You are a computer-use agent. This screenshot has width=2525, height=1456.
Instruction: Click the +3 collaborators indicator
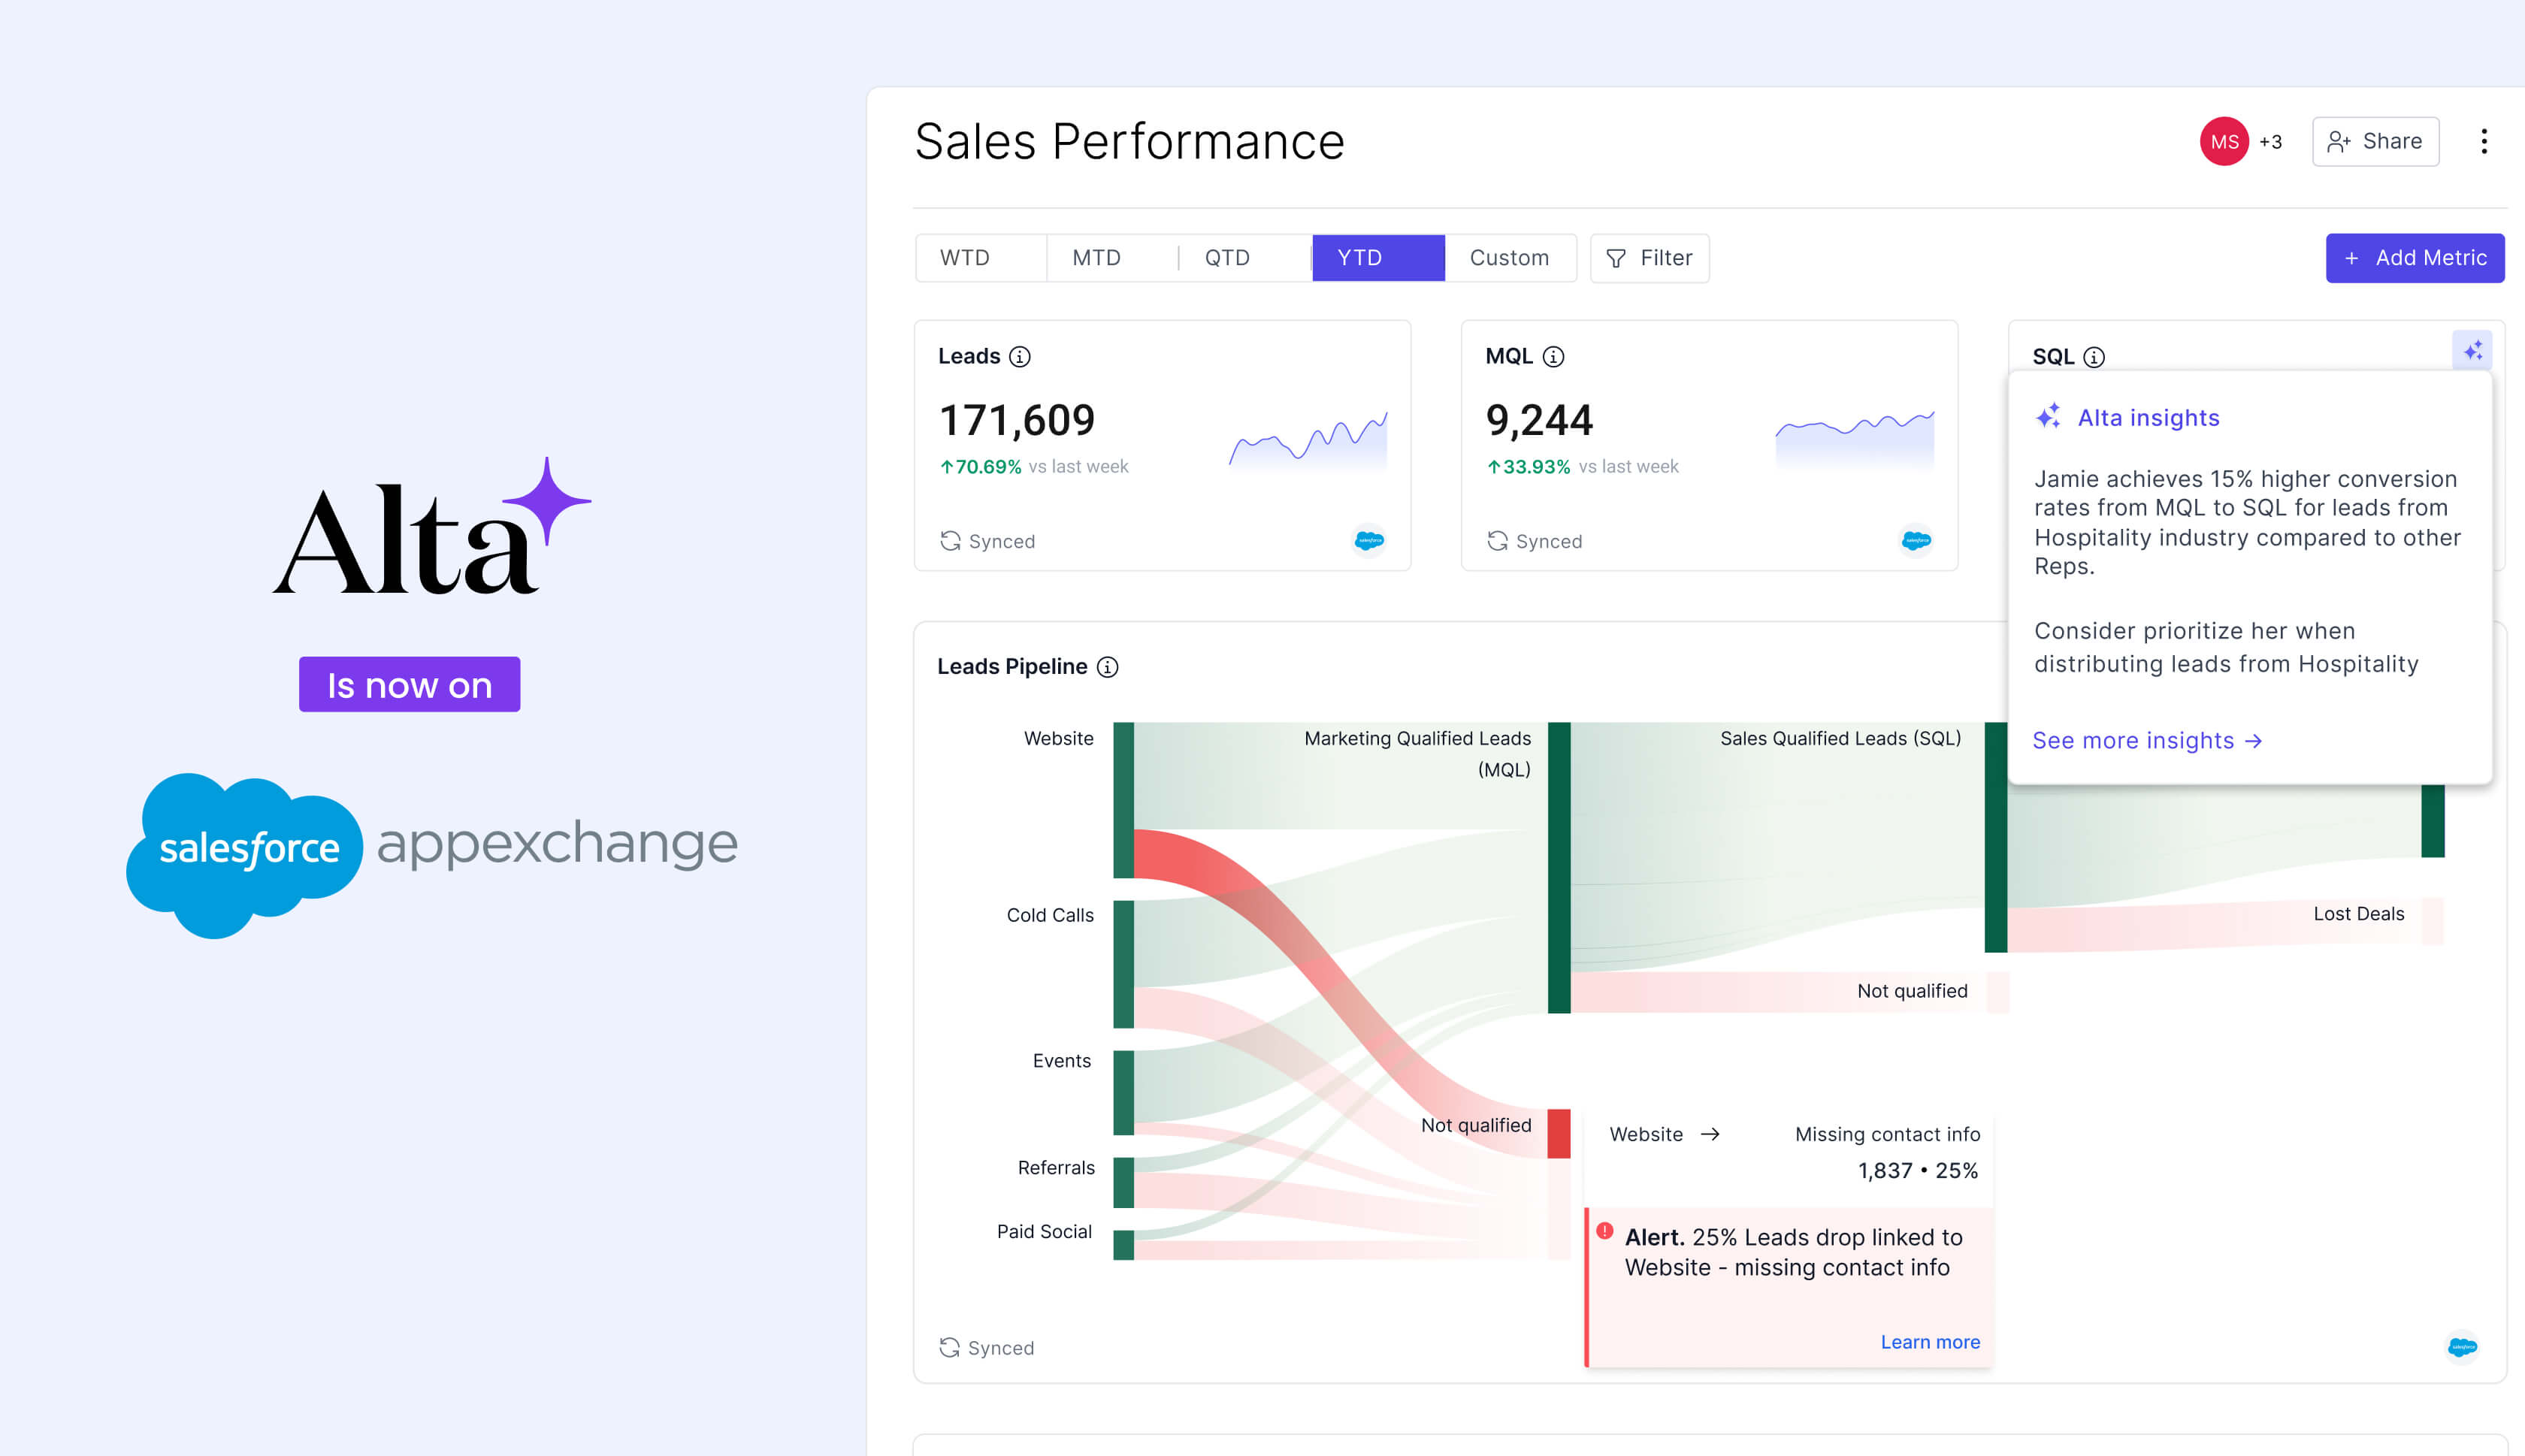pyautogui.click(x=2270, y=142)
